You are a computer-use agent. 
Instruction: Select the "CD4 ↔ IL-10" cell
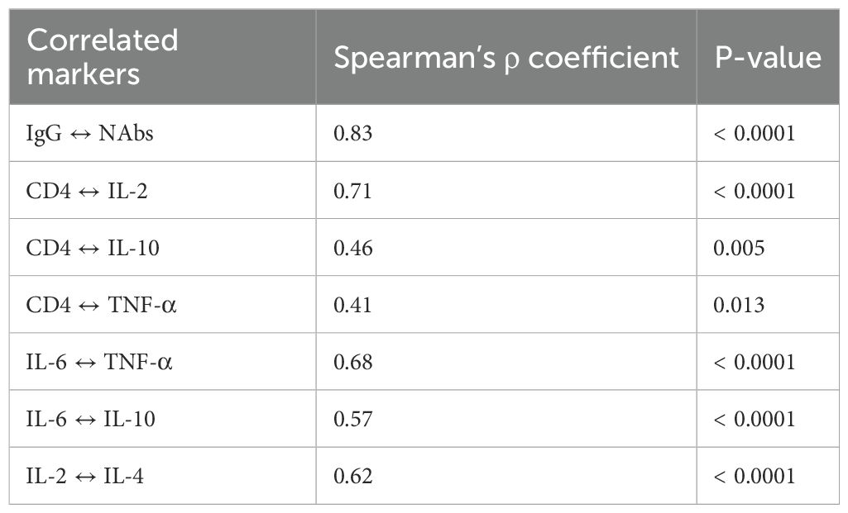click(93, 248)
